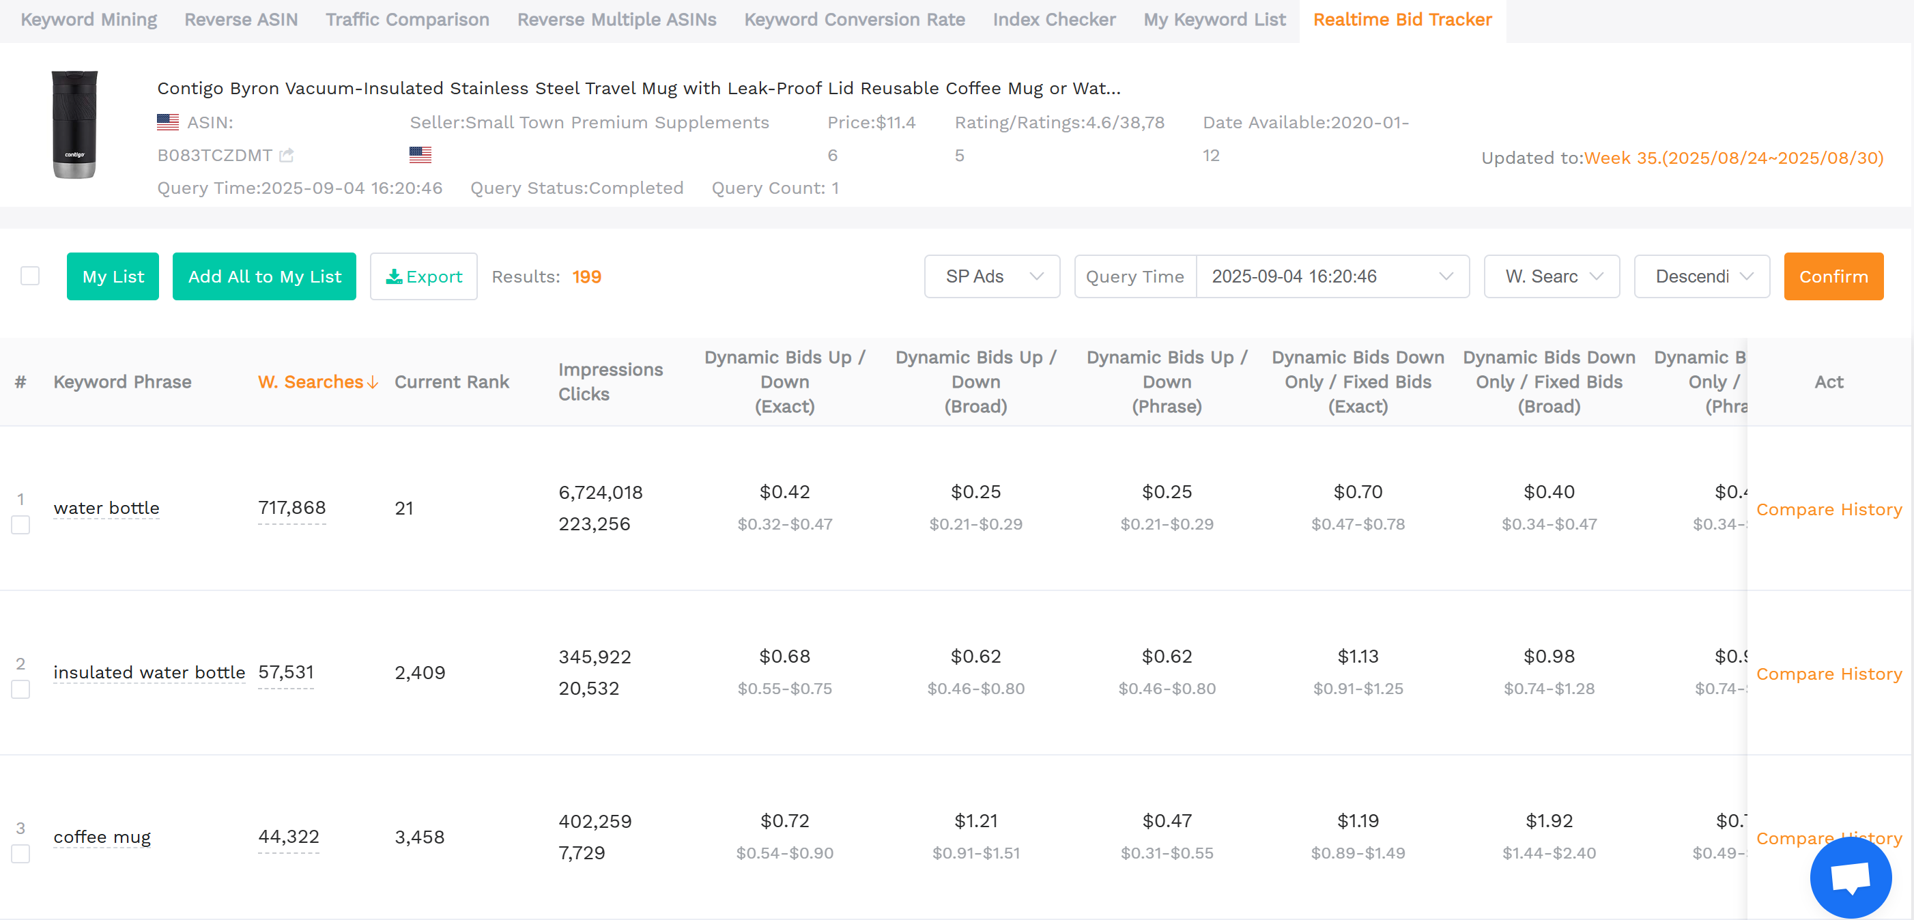The width and height of the screenshot is (1914, 920).
Task: Click the 717,868 weekly searches value
Action: point(292,508)
